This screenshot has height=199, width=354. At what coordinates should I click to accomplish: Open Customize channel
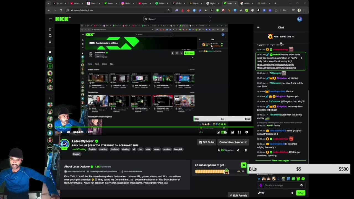pos(233,142)
